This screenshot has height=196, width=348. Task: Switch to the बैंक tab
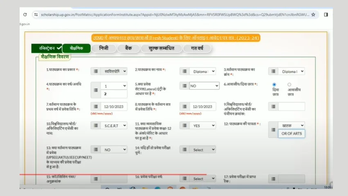pyautogui.click(x=128, y=48)
